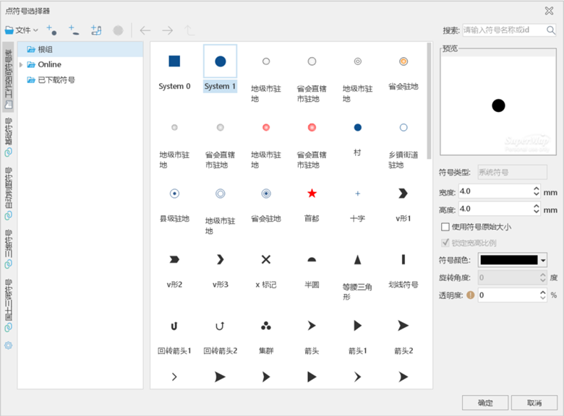Open the 符号颜色 color dropdown
This screenshot has width=564, height=416.
click(542, 260)
